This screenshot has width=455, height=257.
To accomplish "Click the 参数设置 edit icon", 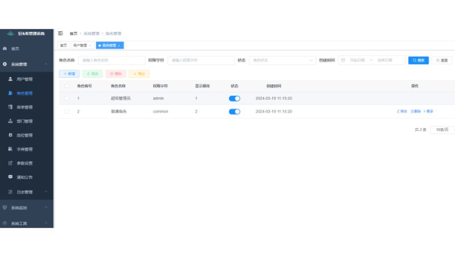I will click(x=10, y=163).
